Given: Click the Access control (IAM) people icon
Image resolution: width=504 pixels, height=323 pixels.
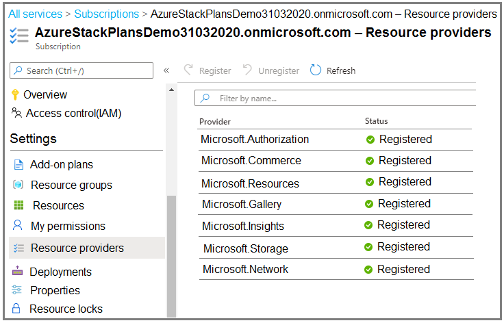Looking at the screenshot, I should 16,113.
